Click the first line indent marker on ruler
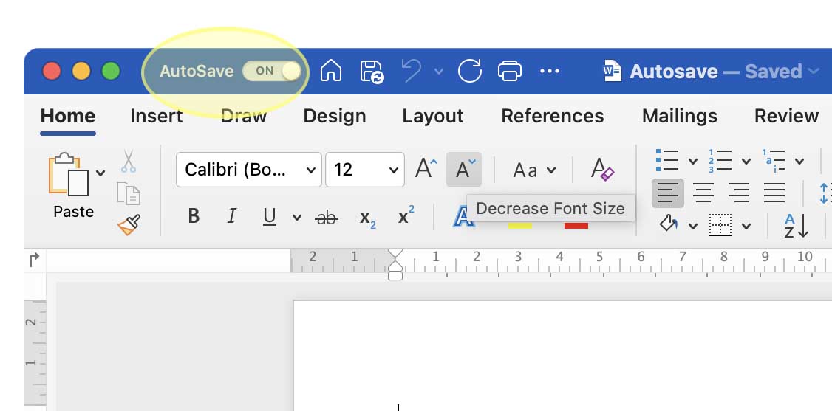Viewport: 832px width, 411px height. 395,255
